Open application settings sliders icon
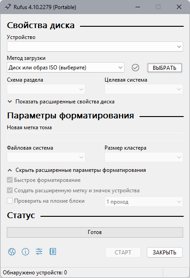Image resolution: width=190 pixels, height=278 pixels. tap(39, 252)
